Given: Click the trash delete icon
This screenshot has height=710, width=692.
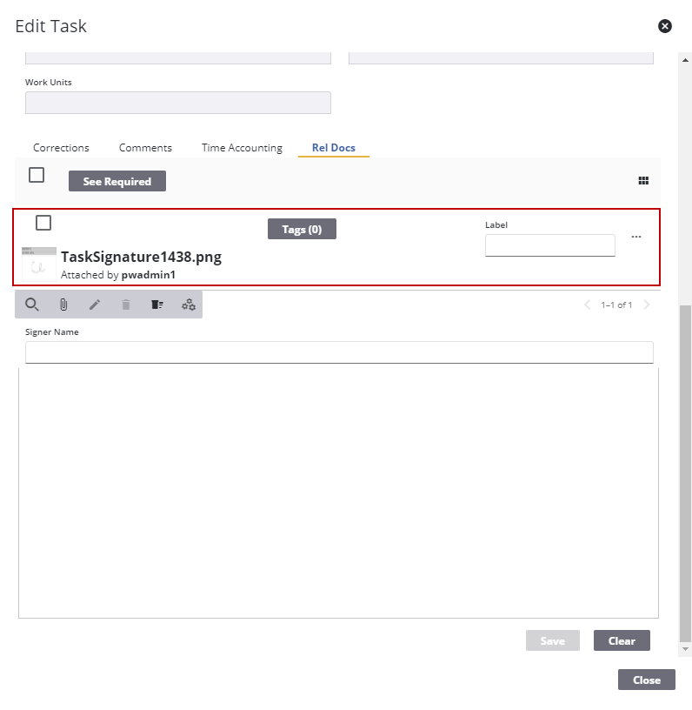Looking at the screenshot, I should coord(126,305).
